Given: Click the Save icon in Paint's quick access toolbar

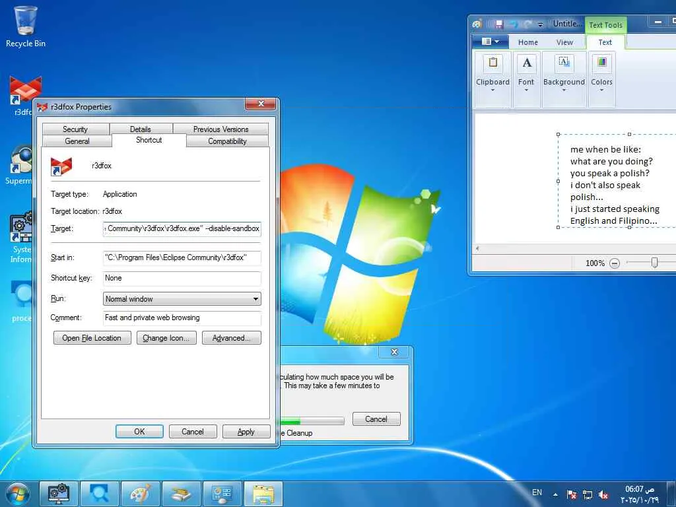Looking at the screenshot, I should point(499,24).
